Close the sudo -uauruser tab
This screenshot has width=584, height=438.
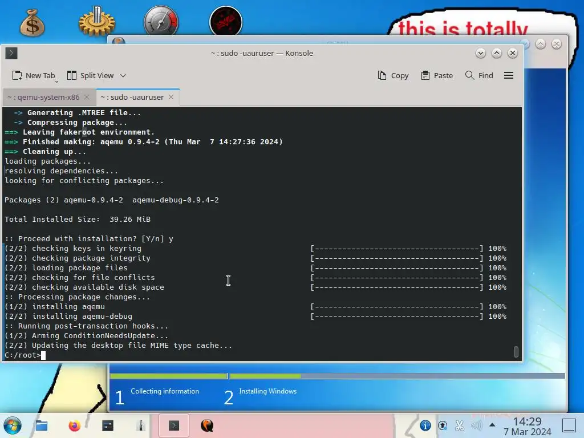click(x=171, y=97)
